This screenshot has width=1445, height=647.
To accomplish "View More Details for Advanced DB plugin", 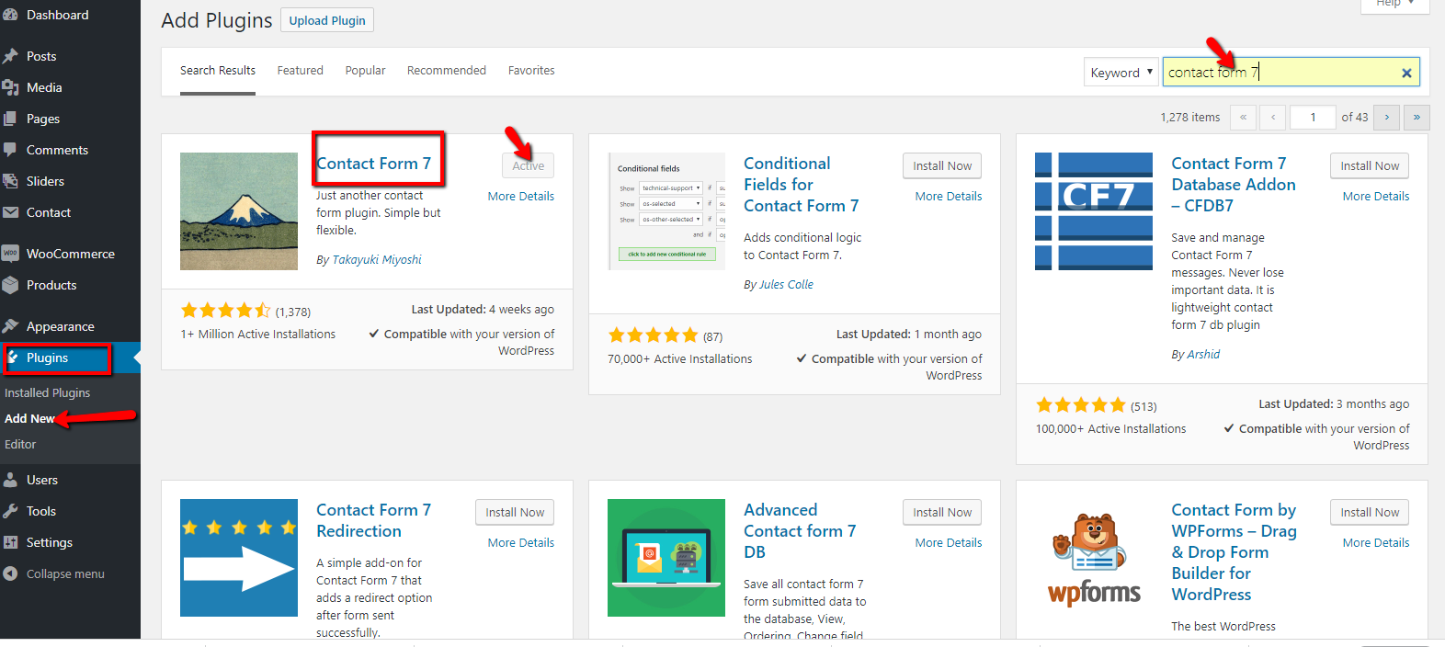I will click(x=949, y=542).
